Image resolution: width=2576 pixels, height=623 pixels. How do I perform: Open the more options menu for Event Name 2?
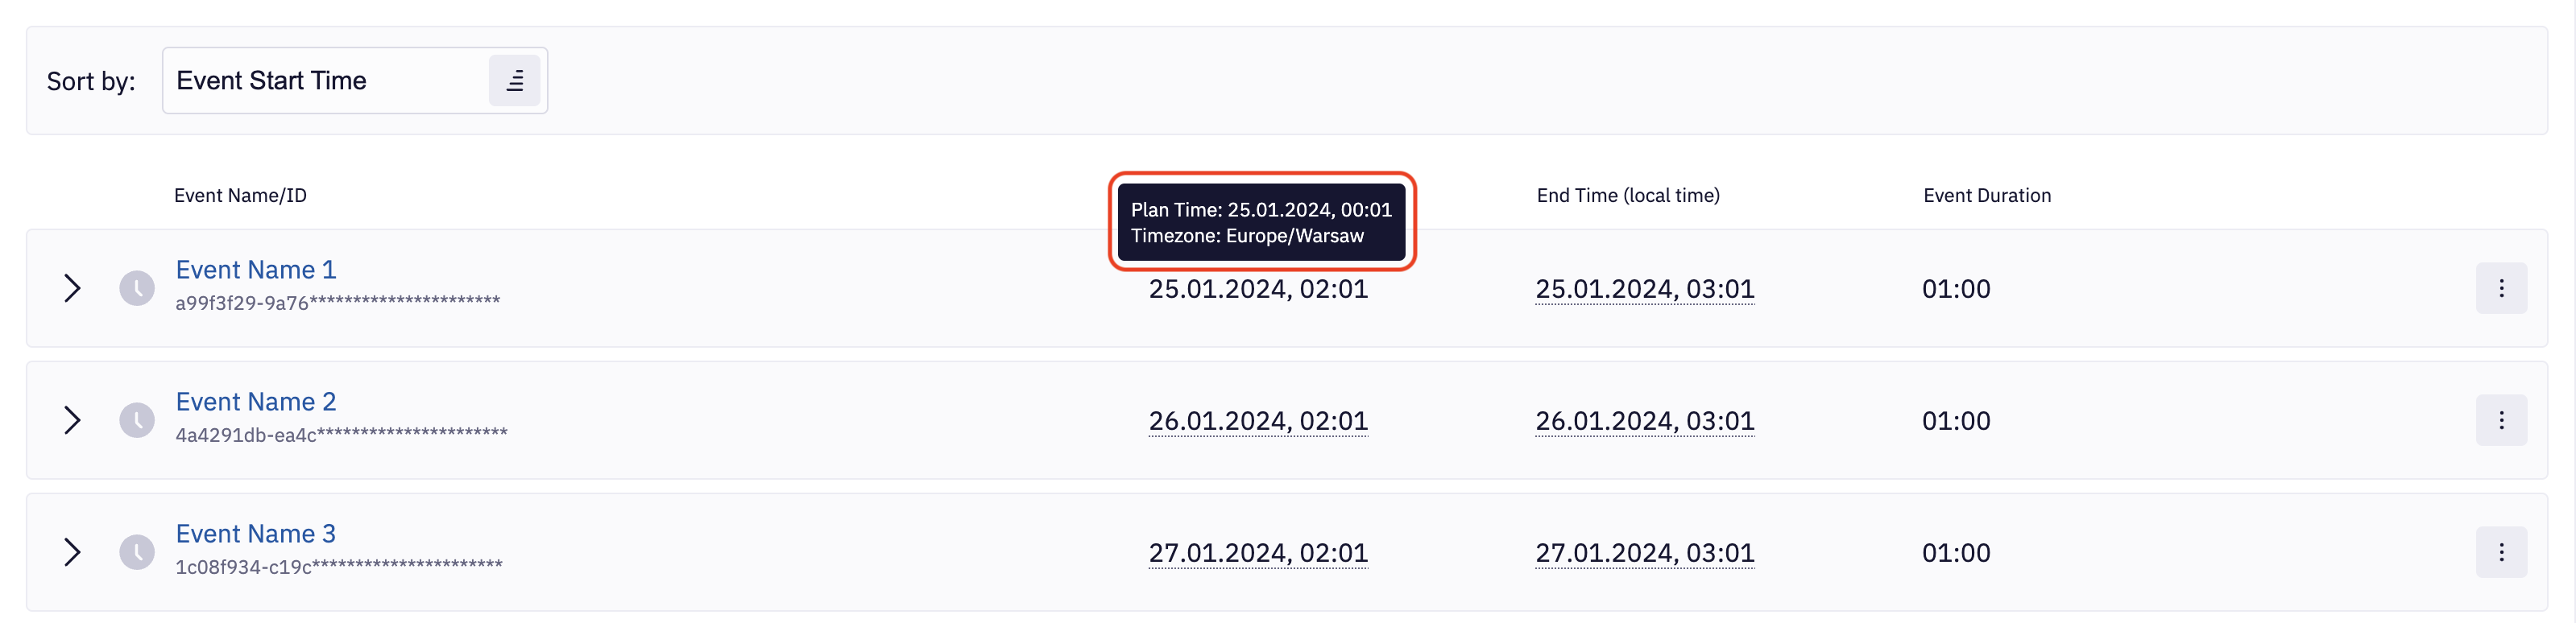(2501, 420)
